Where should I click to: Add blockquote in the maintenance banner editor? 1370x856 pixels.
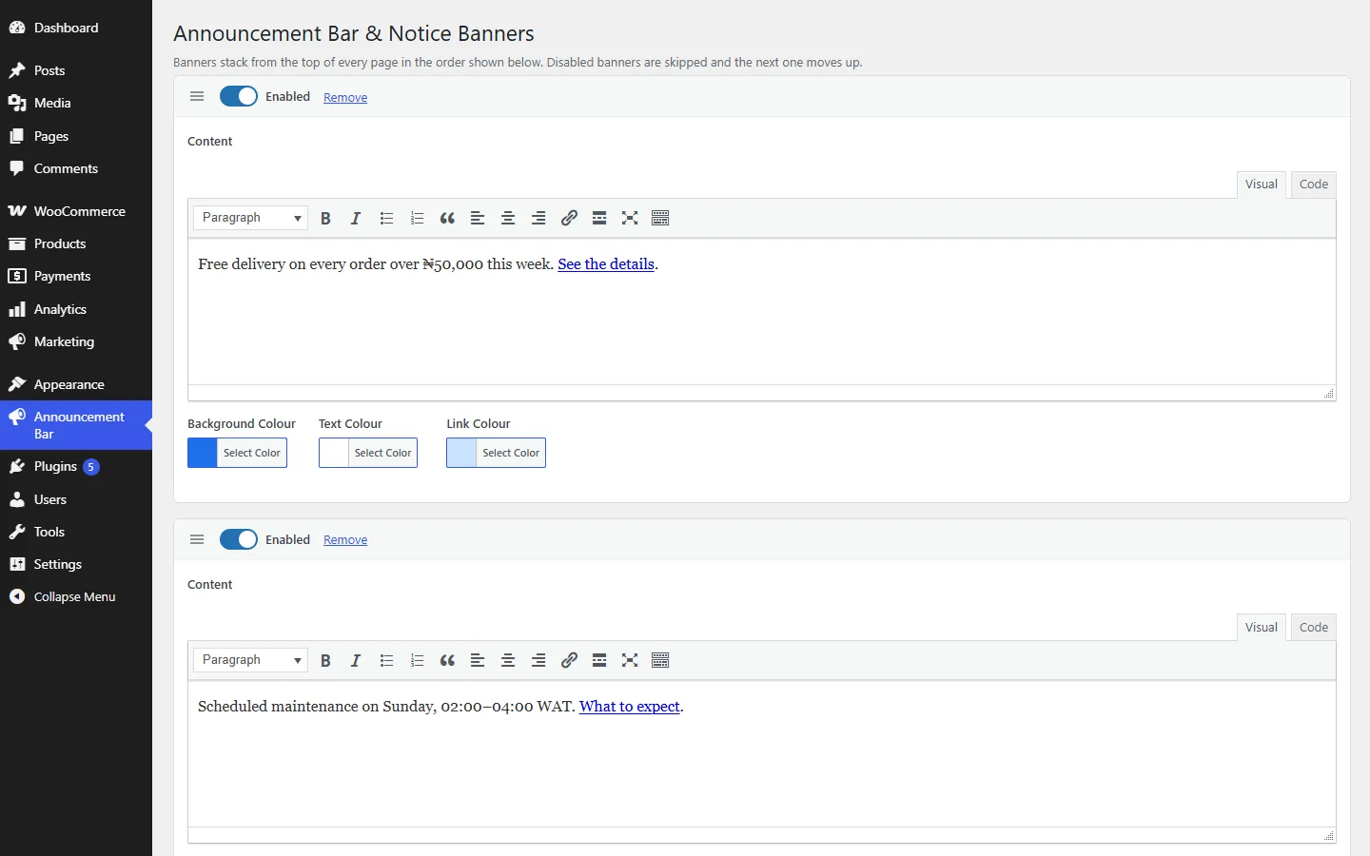(447, 660)
